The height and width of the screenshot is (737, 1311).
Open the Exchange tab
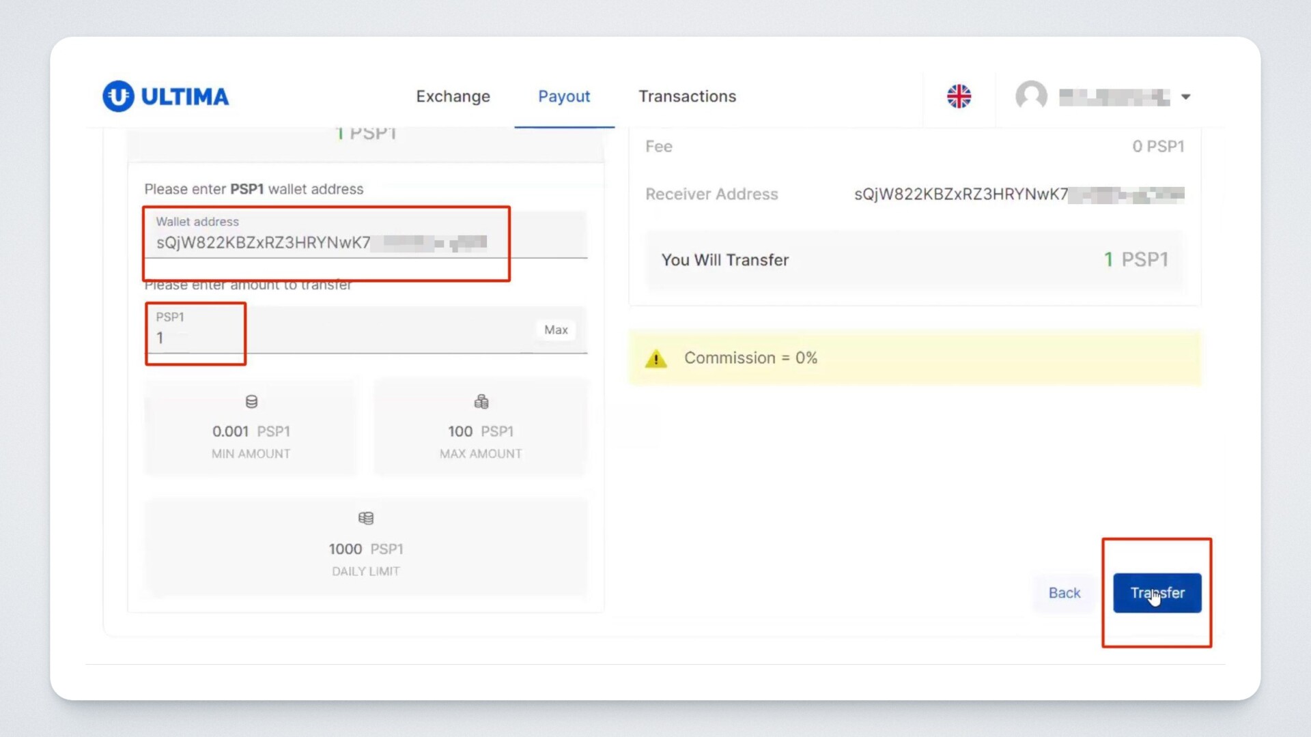(x=453, y=96)
